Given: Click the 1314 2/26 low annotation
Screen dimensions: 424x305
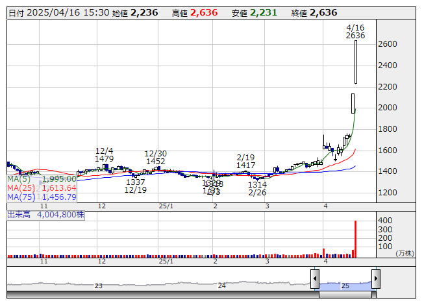Looking at the screenshot, I should point(257,189).
